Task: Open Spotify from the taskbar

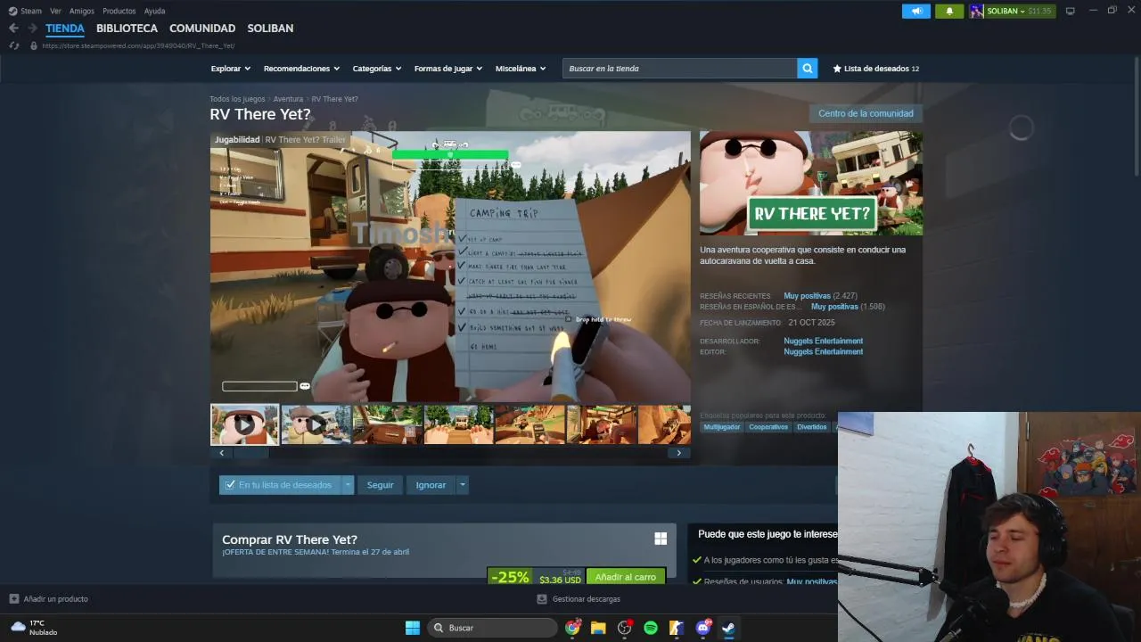Action: (651, 628)
